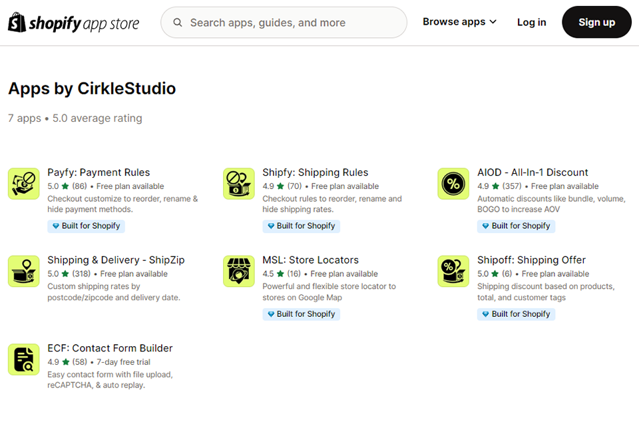Open AIOD All-In-1 Discount app icon
Screen dimensions: 639x426
[453, 184]
